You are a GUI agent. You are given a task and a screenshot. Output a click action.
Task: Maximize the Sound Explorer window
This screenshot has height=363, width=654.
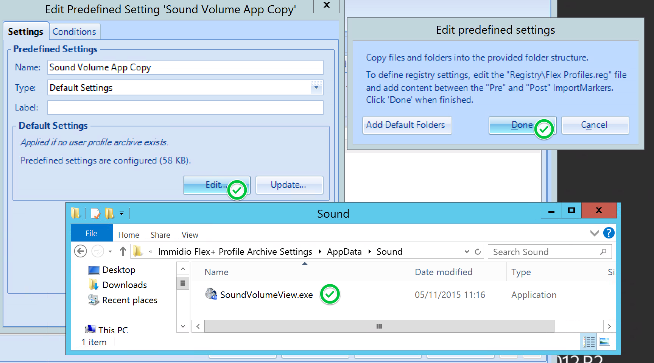(571, 210)
